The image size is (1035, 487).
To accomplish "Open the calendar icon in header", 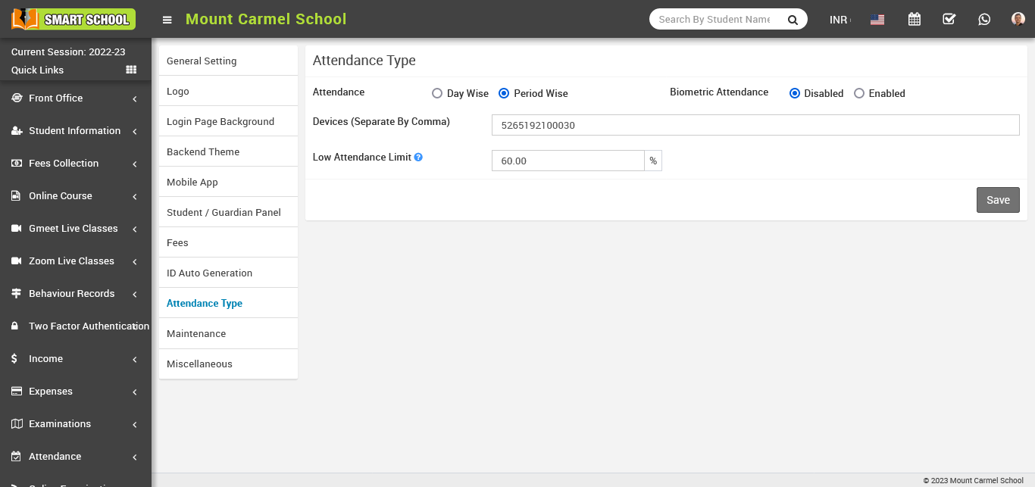I will tap(914, 20).
